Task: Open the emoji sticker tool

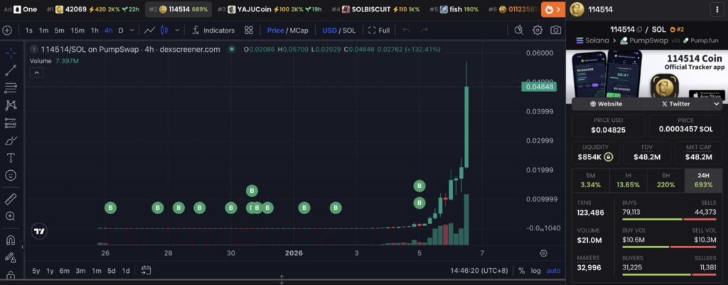Action: (11, 175)
